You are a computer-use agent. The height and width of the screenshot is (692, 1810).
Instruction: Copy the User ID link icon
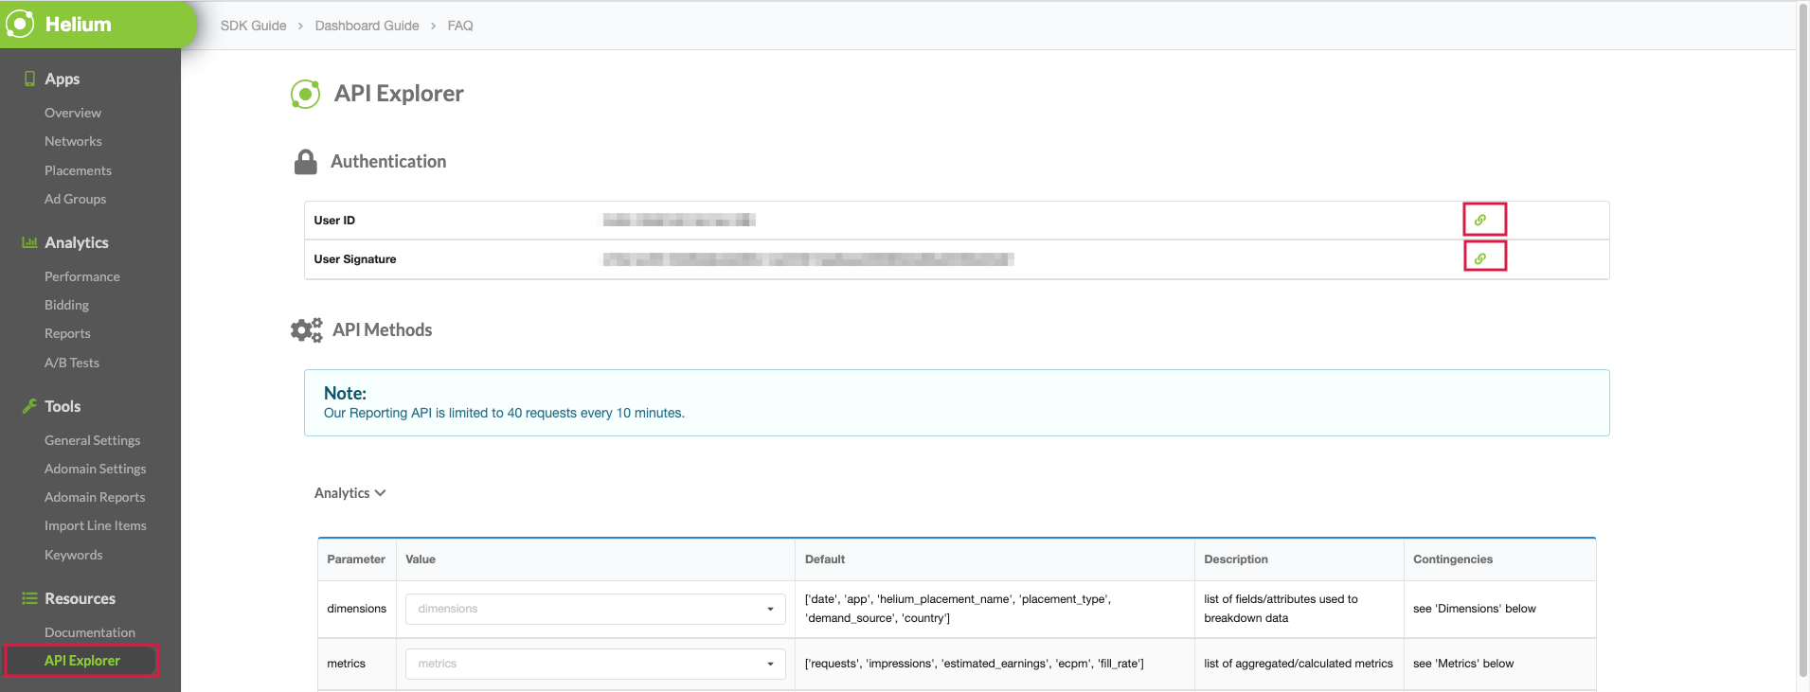coord(1480,220)
